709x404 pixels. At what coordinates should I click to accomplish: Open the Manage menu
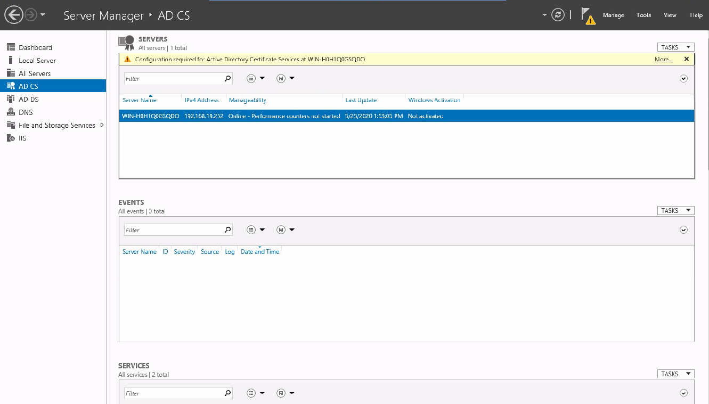click(x=613, y=15)
